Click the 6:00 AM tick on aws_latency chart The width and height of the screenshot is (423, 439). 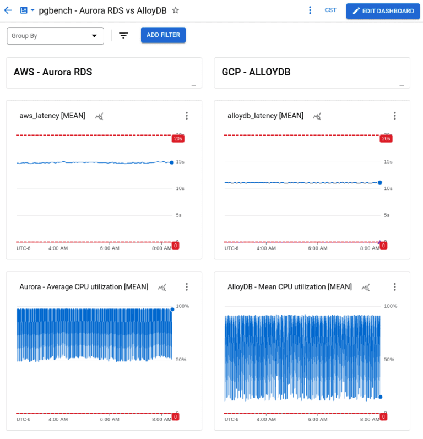[x=110, y=248]
